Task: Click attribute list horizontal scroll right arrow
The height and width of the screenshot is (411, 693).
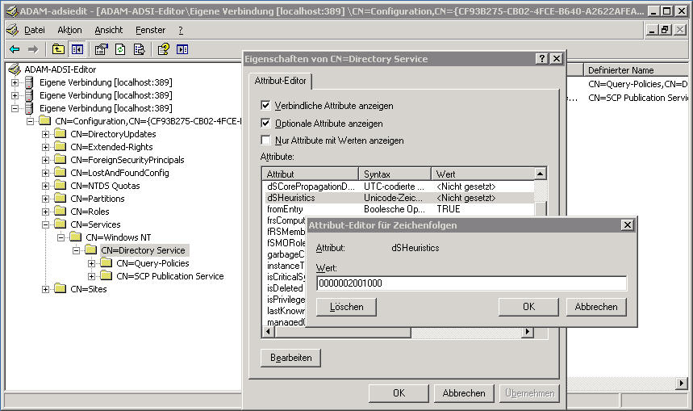Action: [x=527, y=331]
